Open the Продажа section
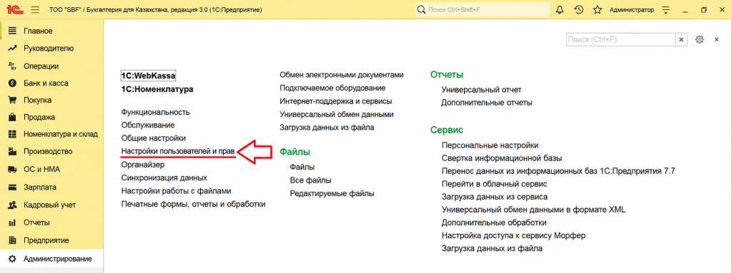The image size is (732, 273). click(x=39, y=117)
